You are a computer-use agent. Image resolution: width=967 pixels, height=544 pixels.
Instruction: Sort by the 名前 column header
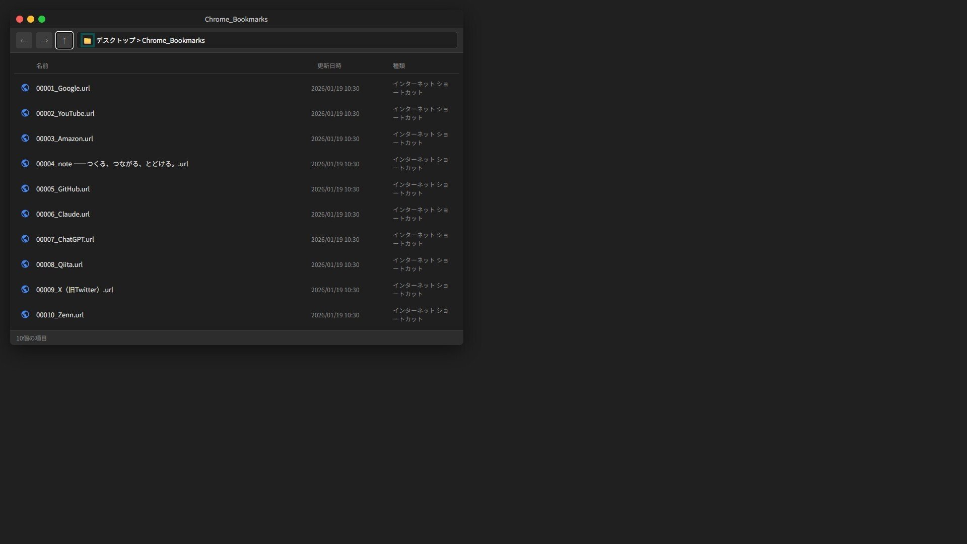tap(42, 66)
